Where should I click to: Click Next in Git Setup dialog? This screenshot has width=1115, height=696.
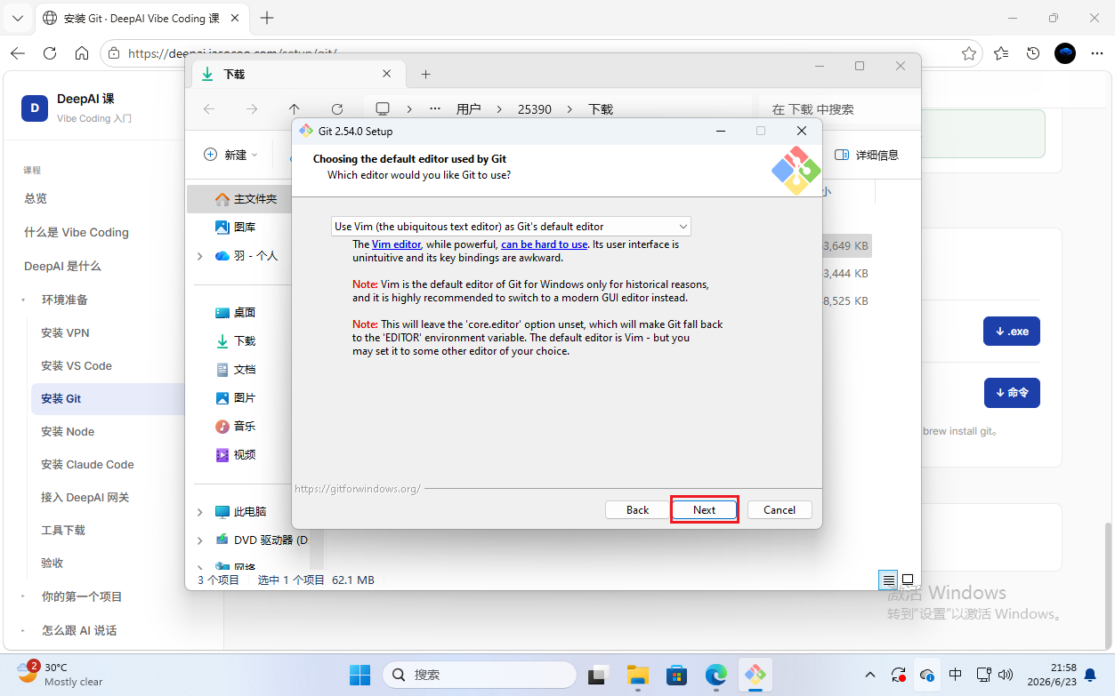[704, 509]
